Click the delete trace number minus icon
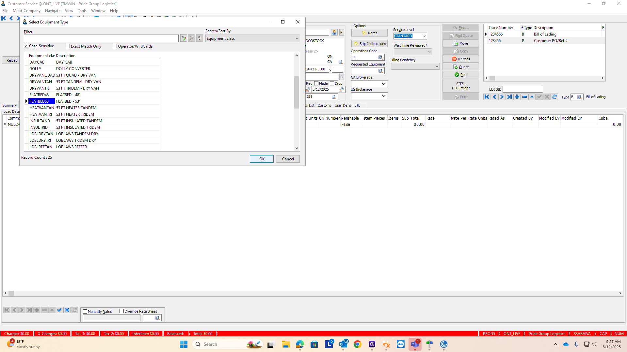The image size is (627, 352). click(x=524, y=97)
